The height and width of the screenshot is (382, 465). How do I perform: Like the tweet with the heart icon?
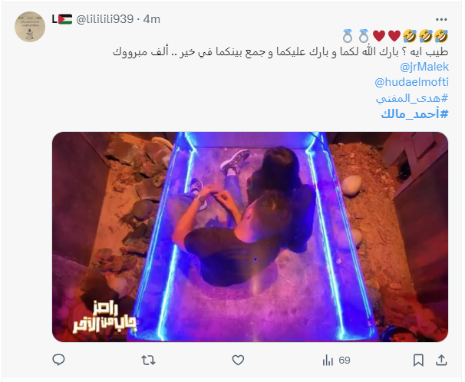[238, 360]
